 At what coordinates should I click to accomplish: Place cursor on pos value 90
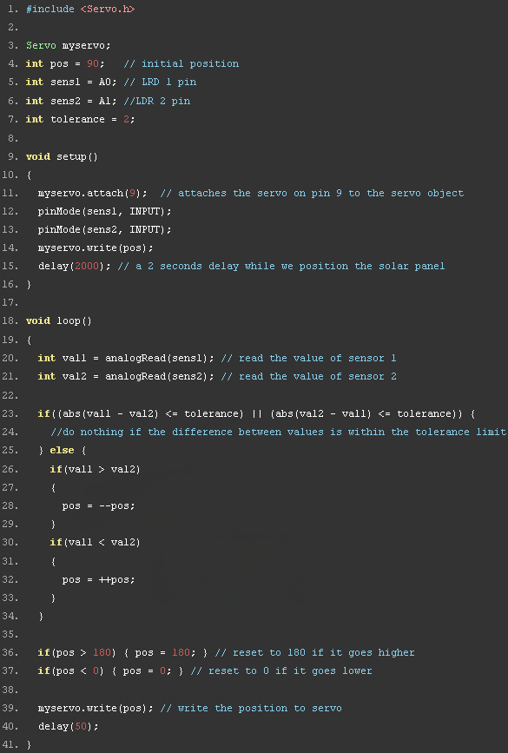pos(93,63)
